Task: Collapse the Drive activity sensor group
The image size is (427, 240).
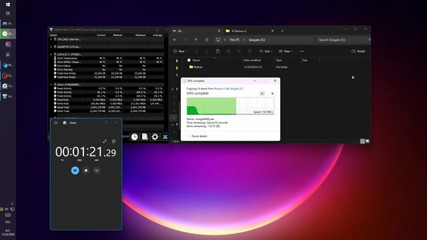Action: (51, 85)
